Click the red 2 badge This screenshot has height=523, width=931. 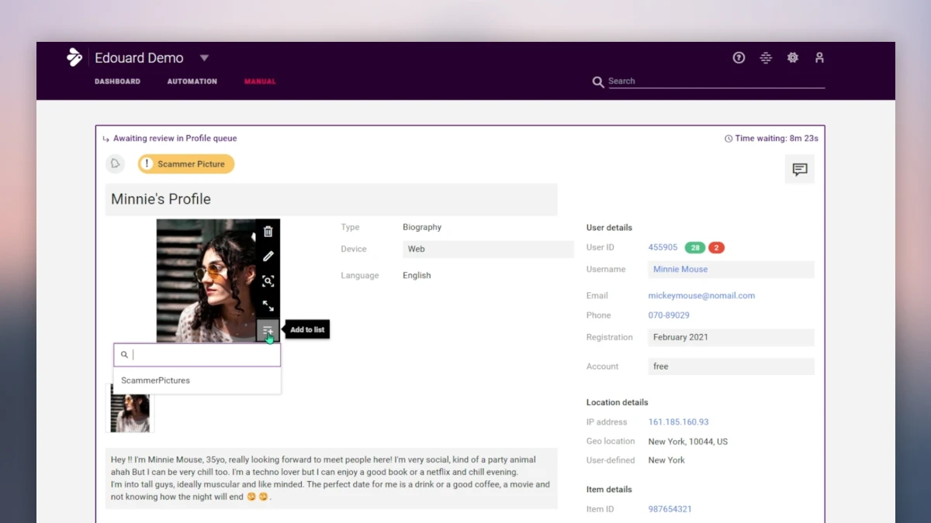pyautogui.click(x=716, y=248)
